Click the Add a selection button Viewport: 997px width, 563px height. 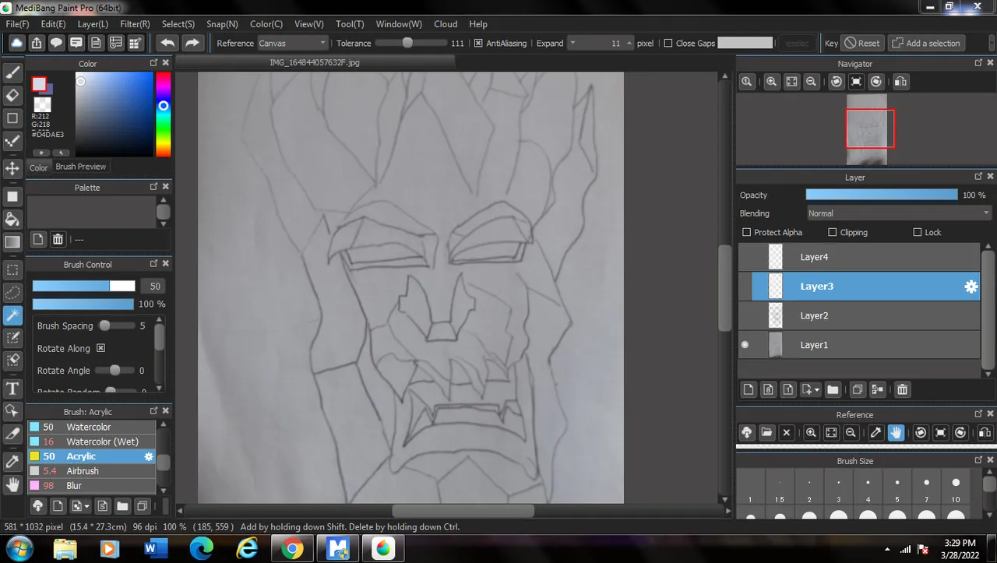tap(926, 44)
